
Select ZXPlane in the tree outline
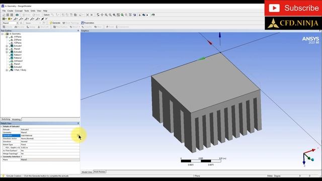(18, 40)
